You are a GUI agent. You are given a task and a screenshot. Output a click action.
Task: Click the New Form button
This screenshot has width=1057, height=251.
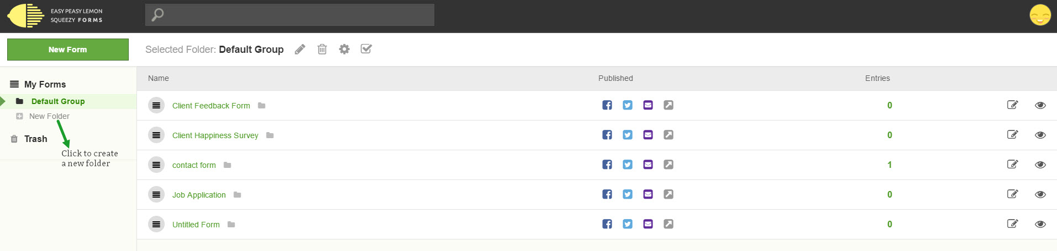pyautogui.click(x=68, y=50)
